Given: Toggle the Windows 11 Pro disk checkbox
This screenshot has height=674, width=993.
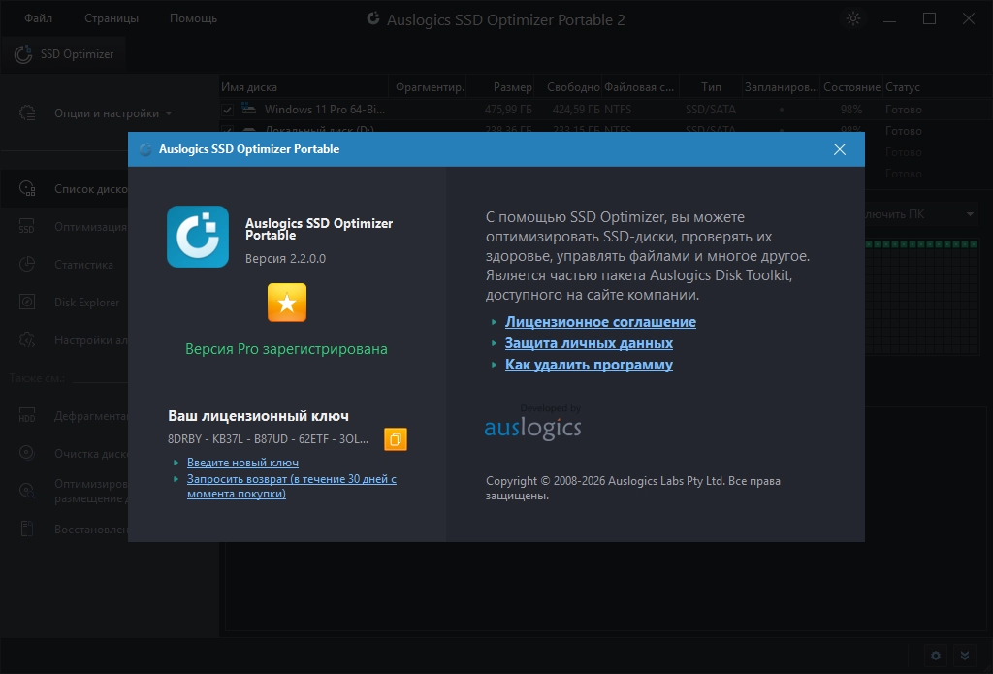Looking at the screenshot, I should tap(227, 110).
